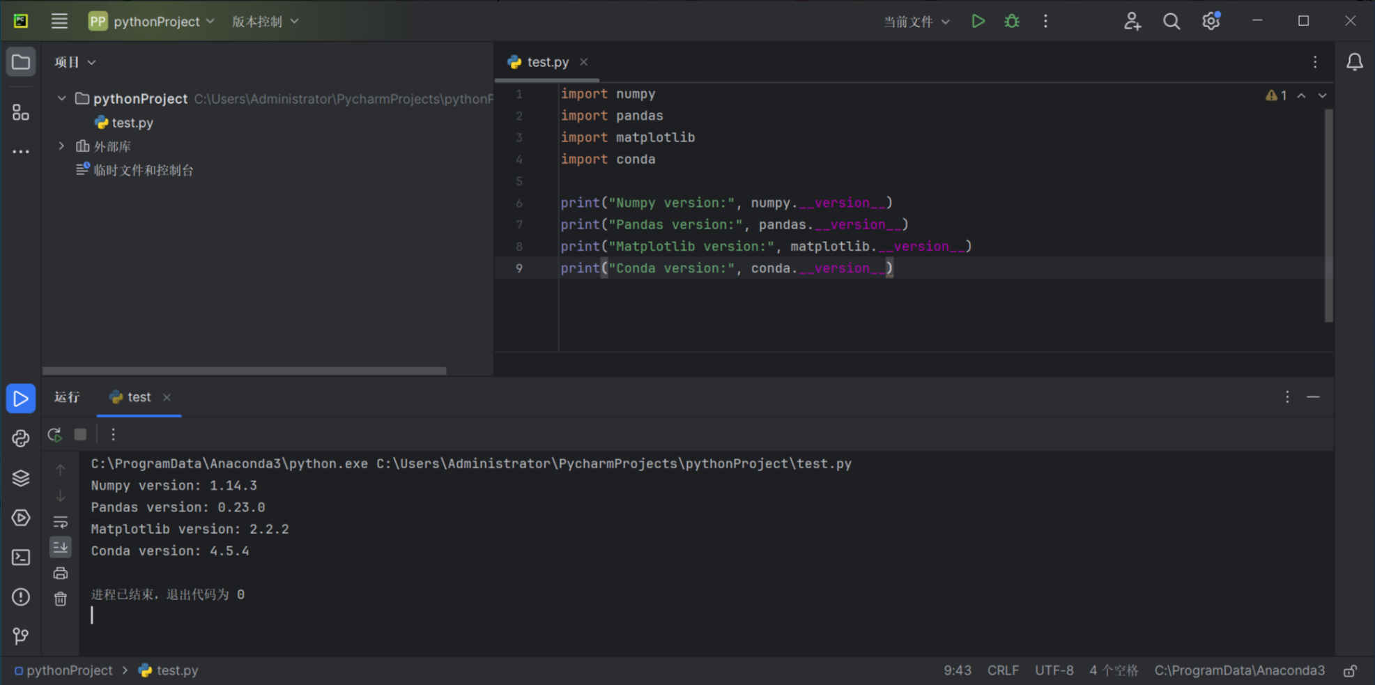
Task: Click the UTF-8 encoding in status bar
Action: 1054,670
